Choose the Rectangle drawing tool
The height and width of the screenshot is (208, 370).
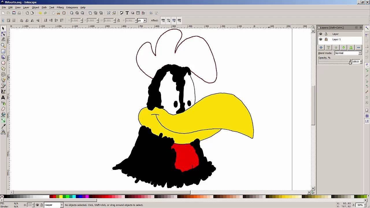[3, 51]
